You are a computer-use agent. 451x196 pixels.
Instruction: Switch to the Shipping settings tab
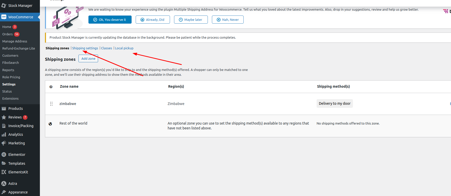tap(85, 48)
